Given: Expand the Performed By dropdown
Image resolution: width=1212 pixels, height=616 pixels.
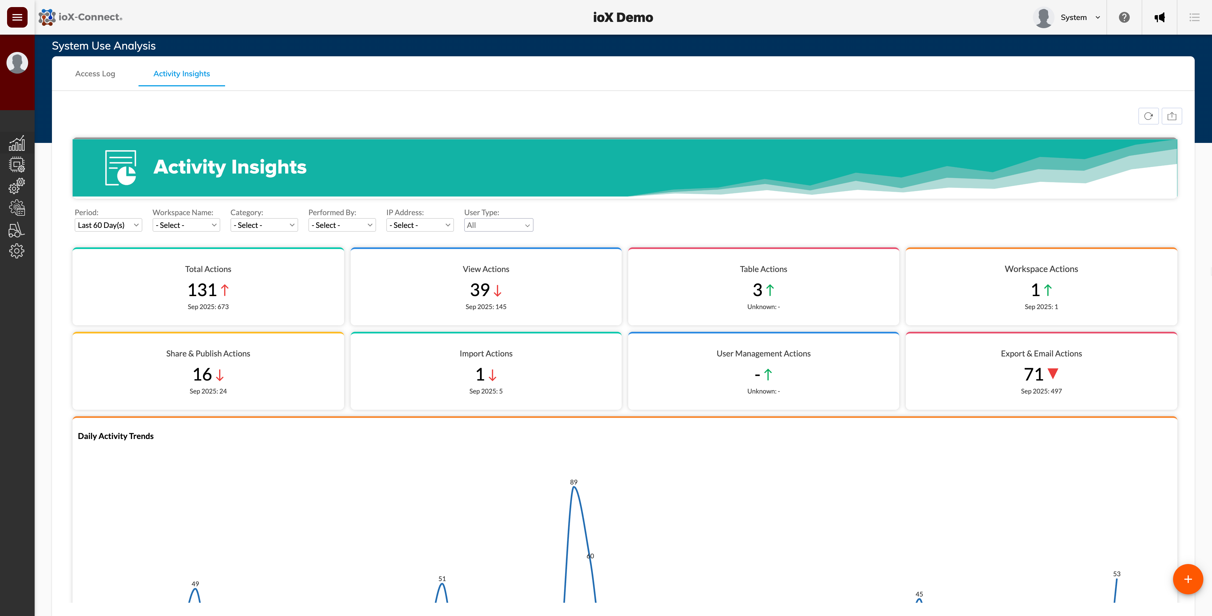Looking at the screenshot, I should pyautogui.click(x=342, y=225).
